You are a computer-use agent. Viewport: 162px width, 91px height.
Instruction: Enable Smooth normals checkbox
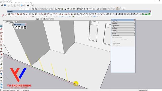[112, 43]
